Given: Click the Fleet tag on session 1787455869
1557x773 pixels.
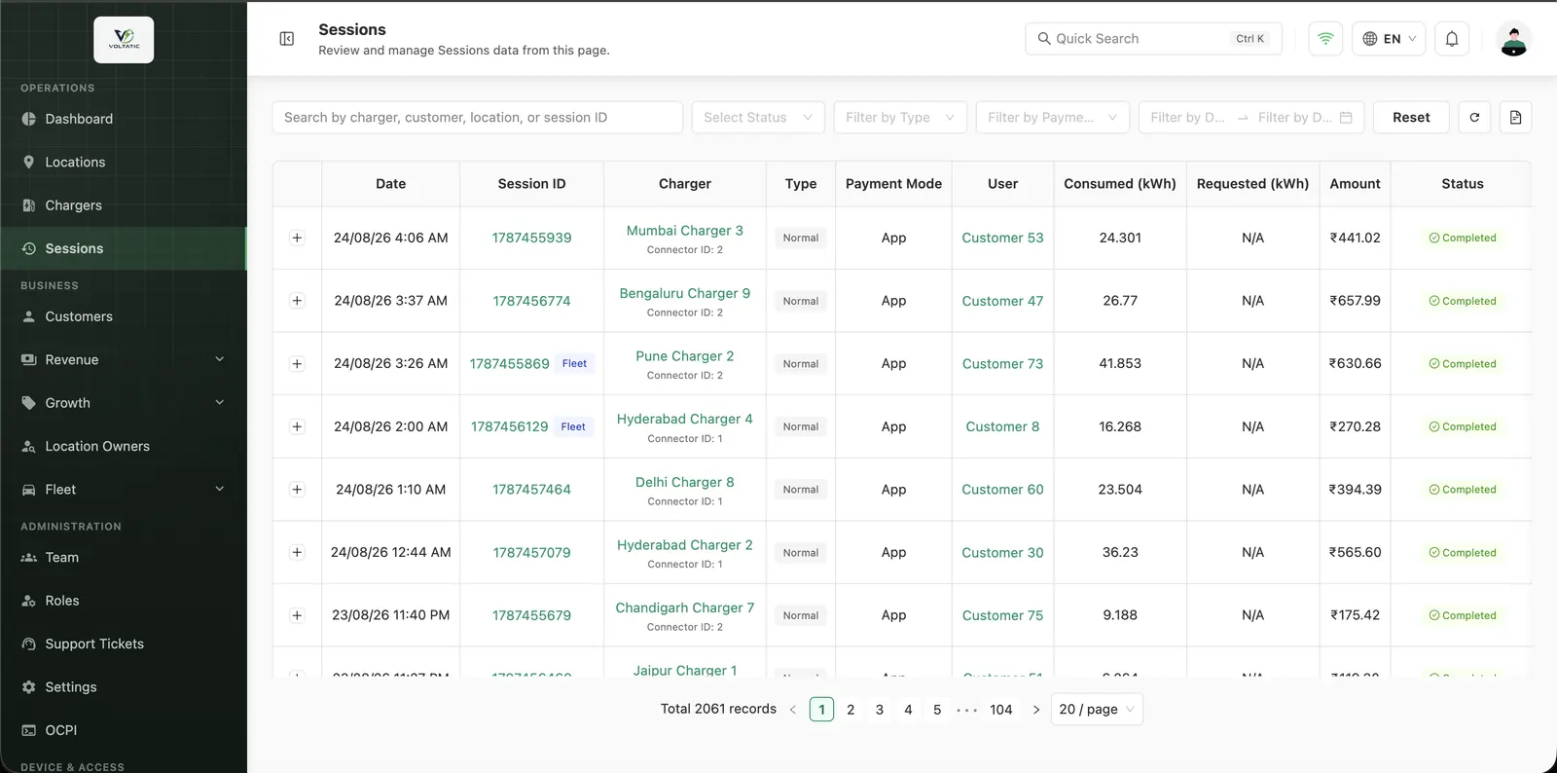Looking at the screenshot, I should click(x=574, y=364).
